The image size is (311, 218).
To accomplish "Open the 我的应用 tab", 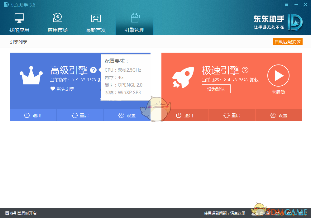I will [19, 23].
